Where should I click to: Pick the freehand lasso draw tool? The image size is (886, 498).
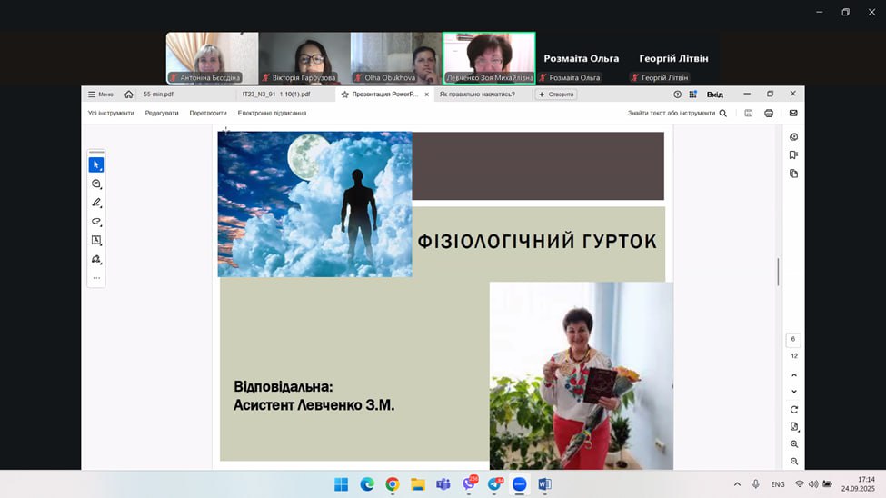coord(95,222)
